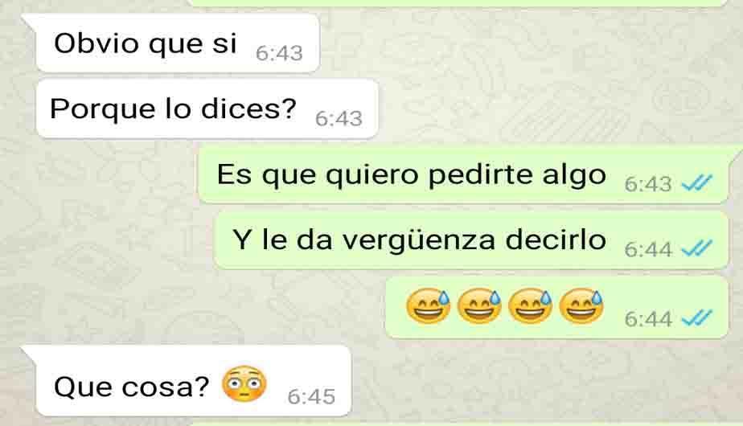
Task: Click the empty chat wallpaper background
Action: click(545, 85)
